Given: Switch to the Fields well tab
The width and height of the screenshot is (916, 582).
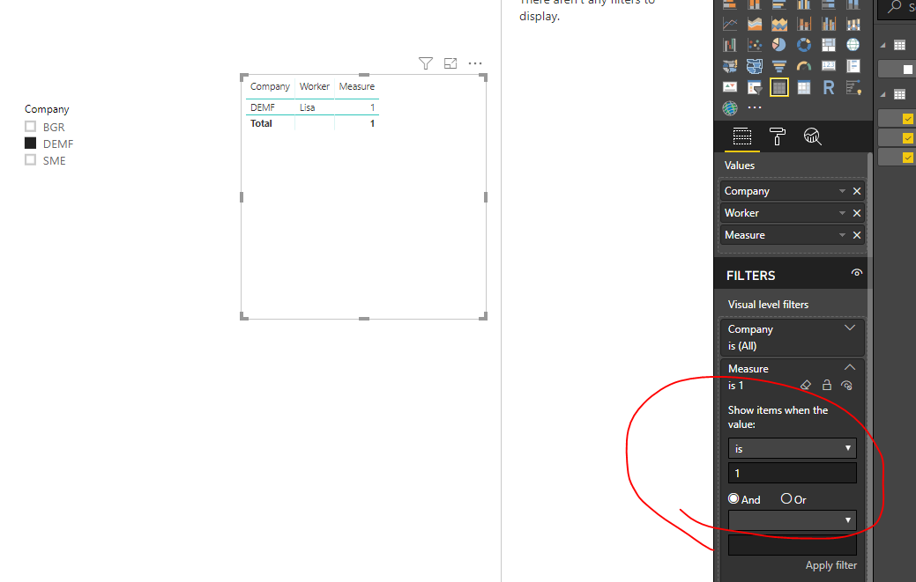Looking at the screenshot, I should click(742, 136).
